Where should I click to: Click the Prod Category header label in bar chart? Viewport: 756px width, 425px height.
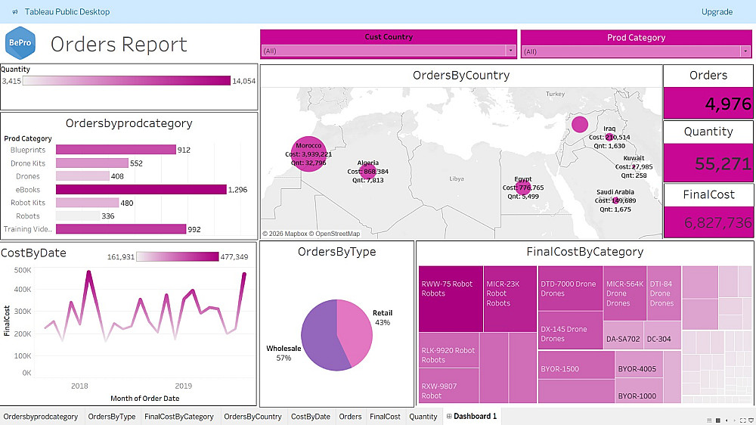[x=28, y=138]
